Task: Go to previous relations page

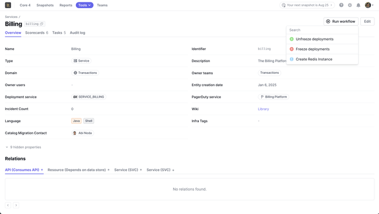Action: pyautogui.click(x=8, y=205)
